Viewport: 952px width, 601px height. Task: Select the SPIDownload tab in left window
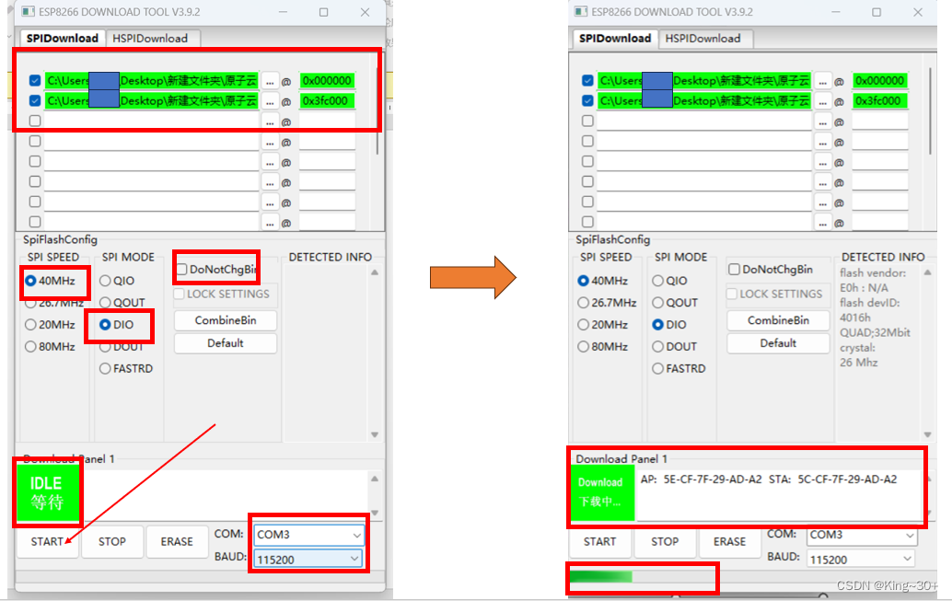62,39
